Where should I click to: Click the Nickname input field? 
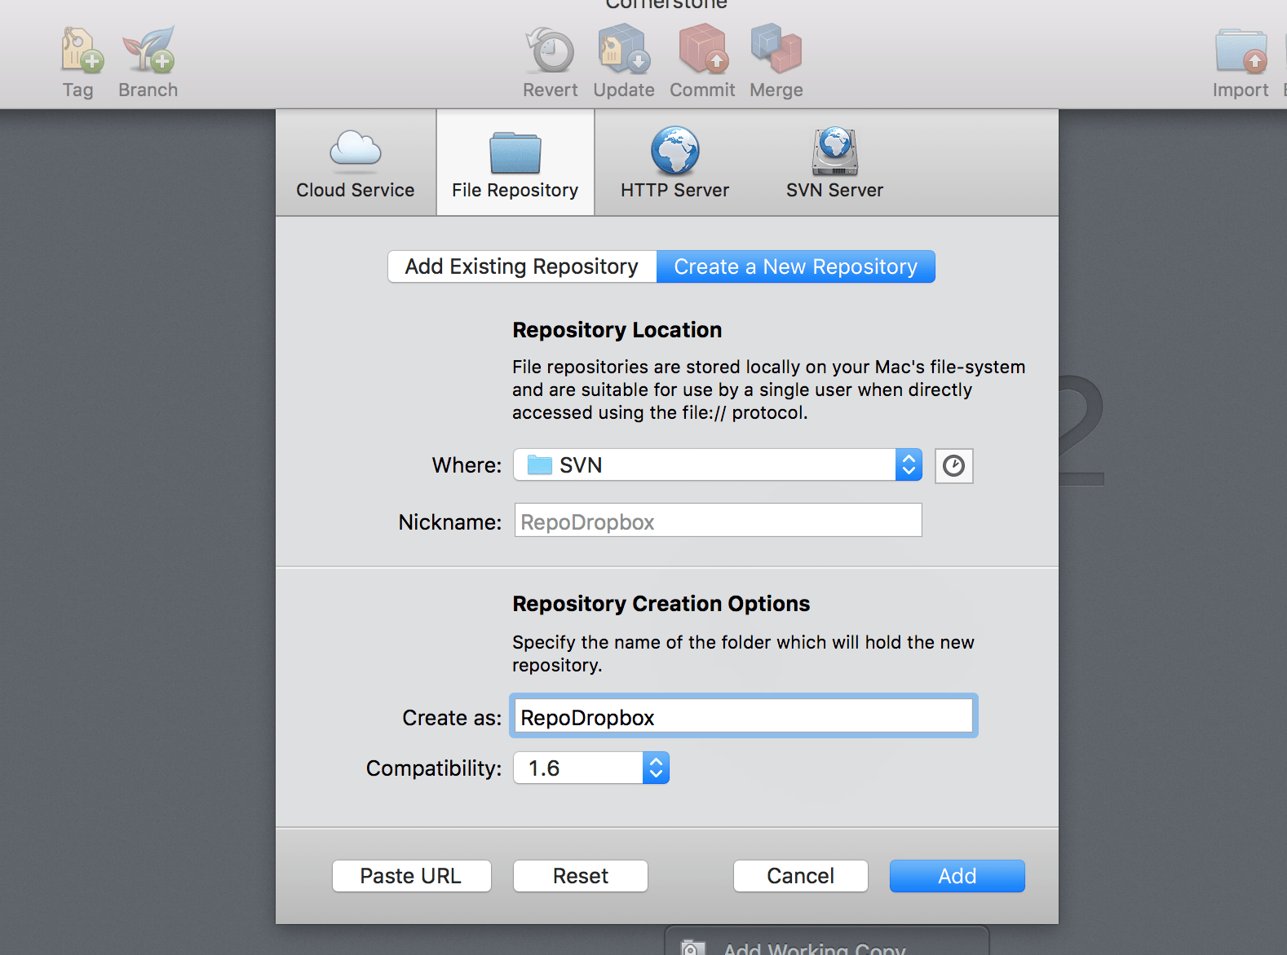(718, 520)
